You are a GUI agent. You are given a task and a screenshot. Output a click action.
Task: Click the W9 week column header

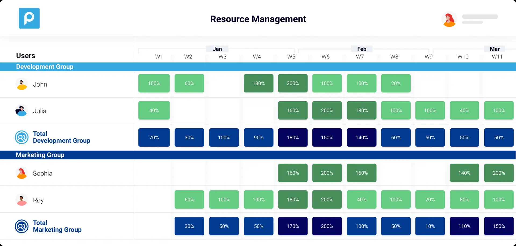428,57
